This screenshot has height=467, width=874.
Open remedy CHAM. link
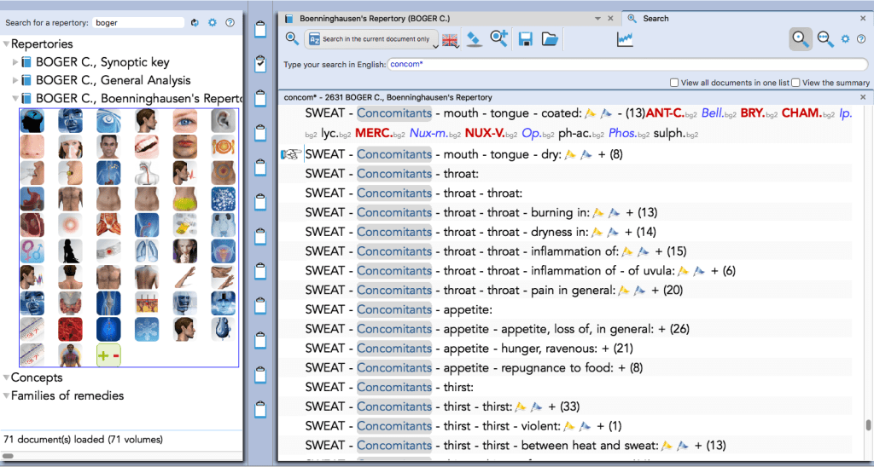(x=801, y=113)
